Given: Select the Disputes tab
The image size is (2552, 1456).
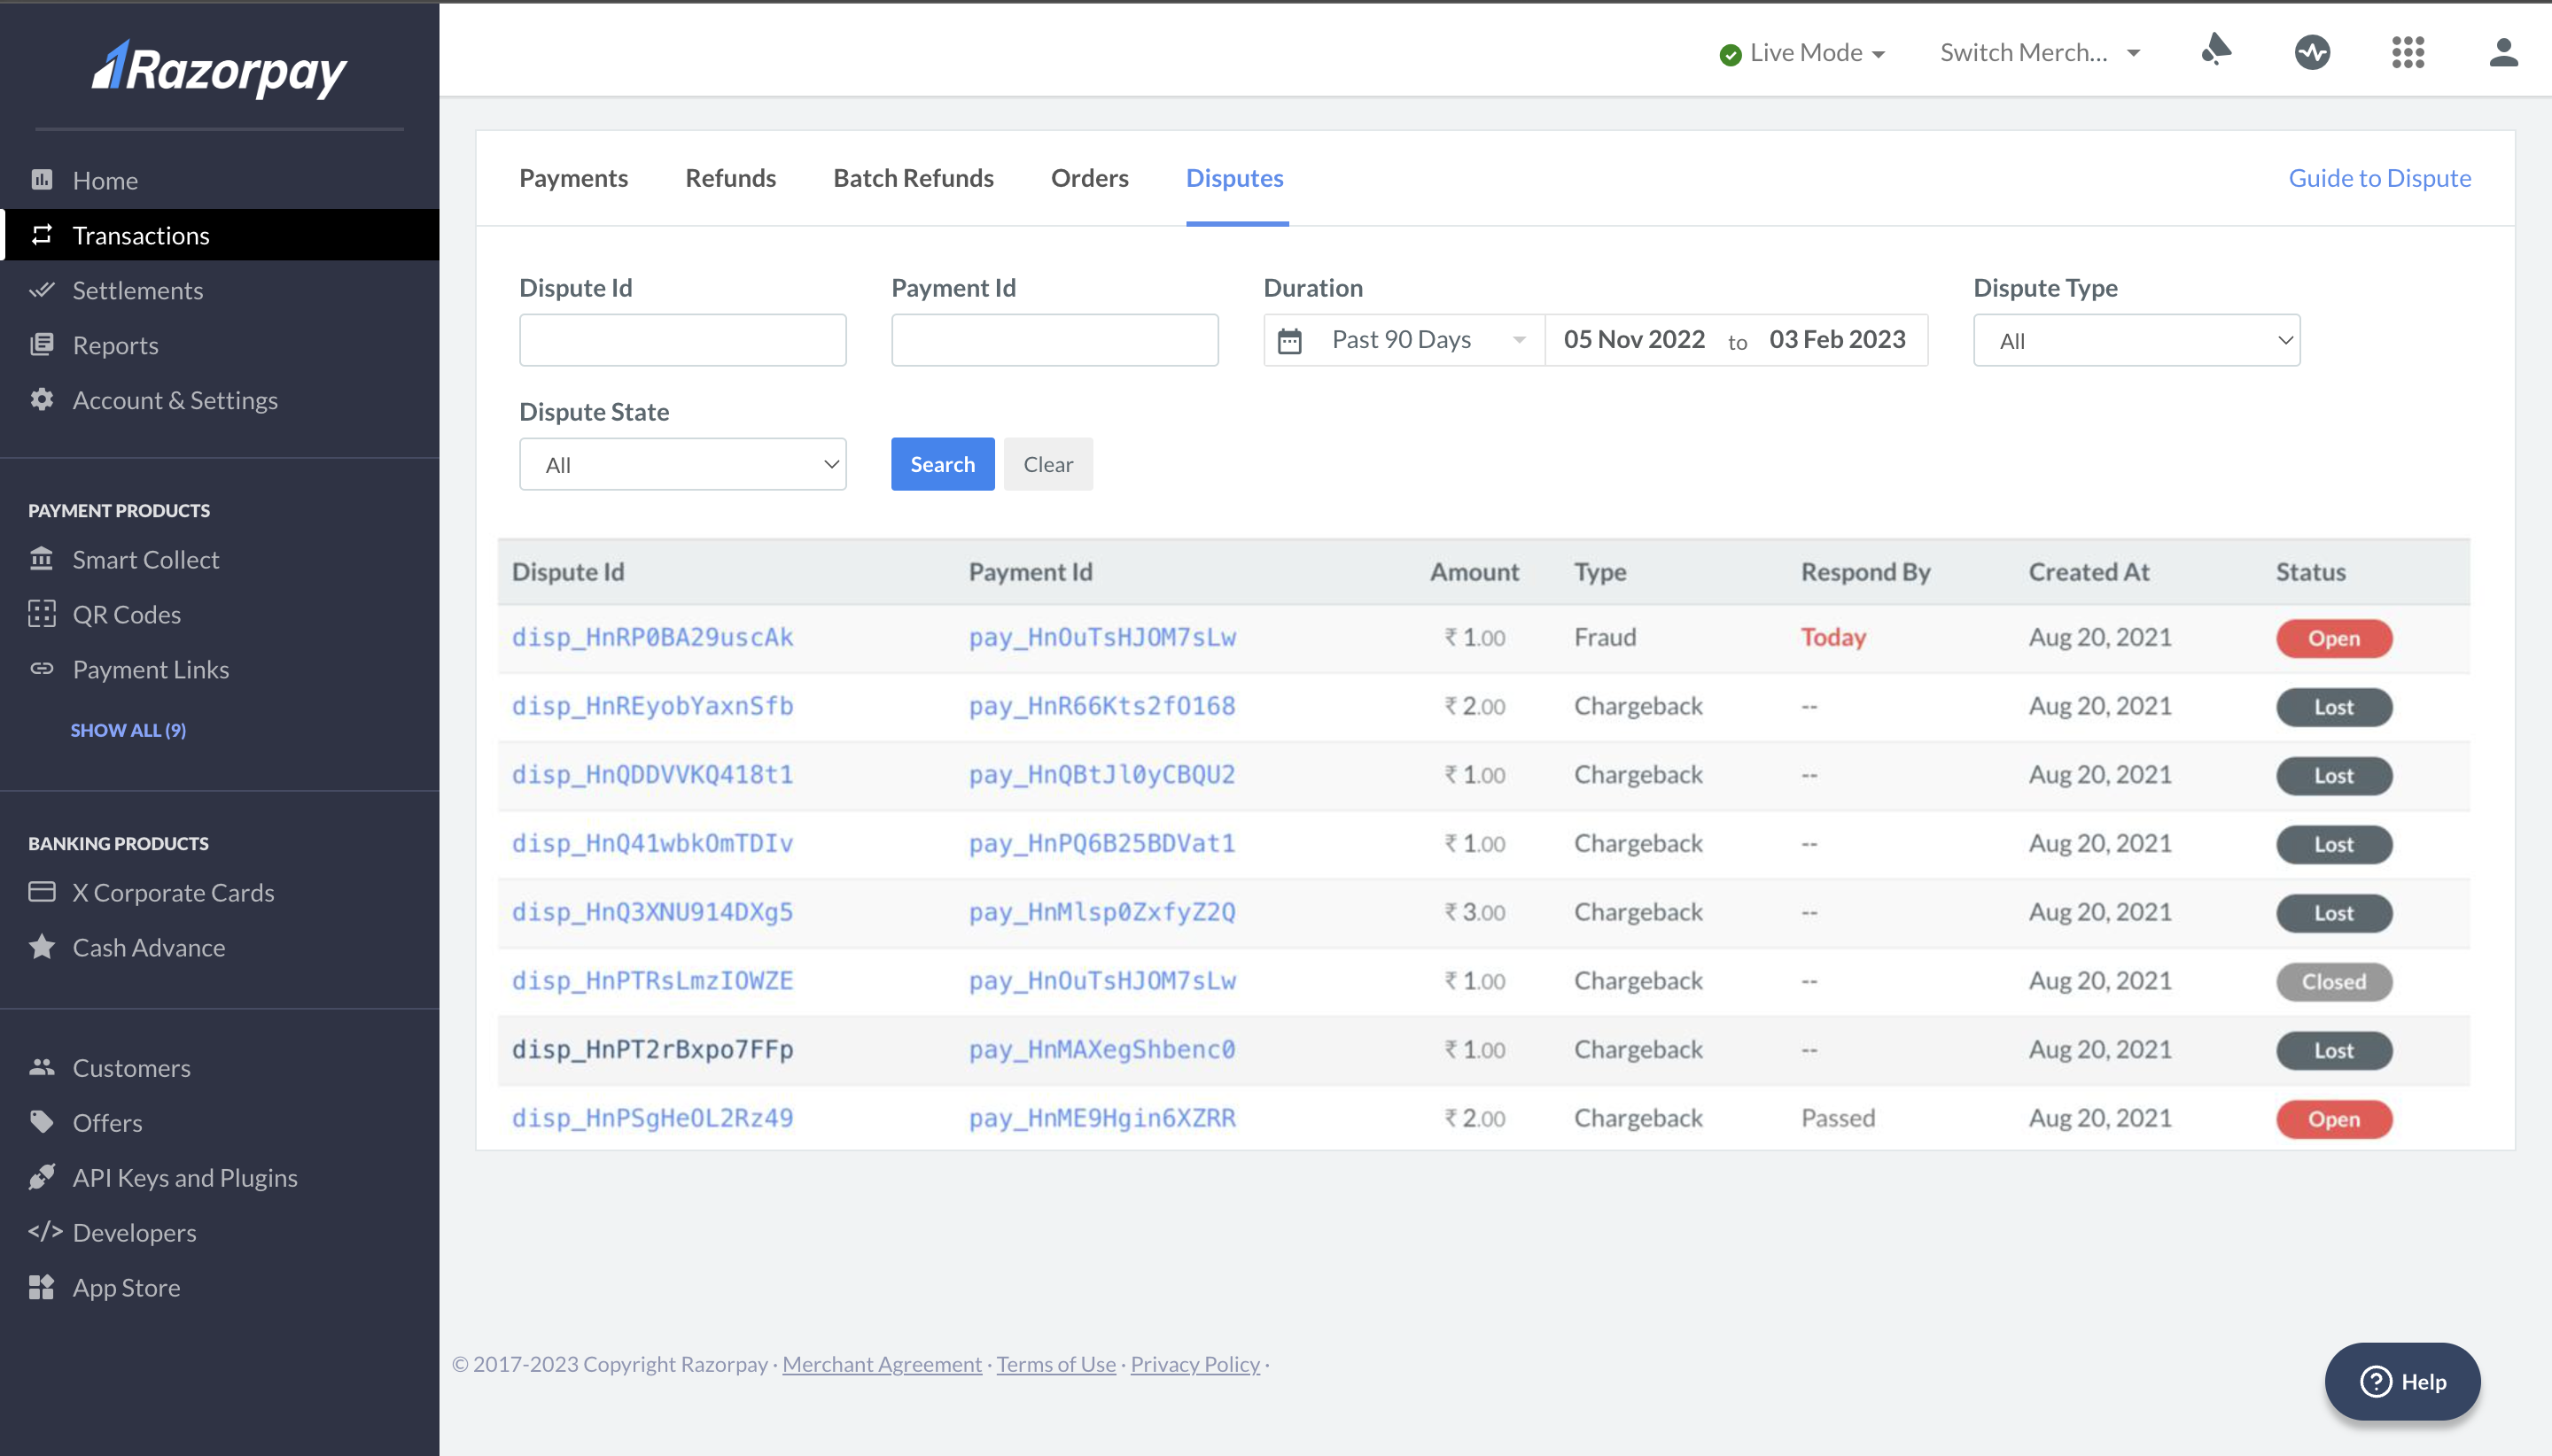Looking at the screenshot, I should (1234, 177).
